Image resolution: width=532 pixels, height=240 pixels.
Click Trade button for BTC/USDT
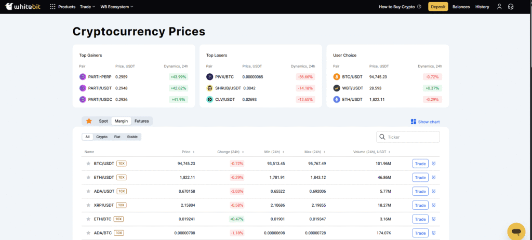[x=420, y=164]
